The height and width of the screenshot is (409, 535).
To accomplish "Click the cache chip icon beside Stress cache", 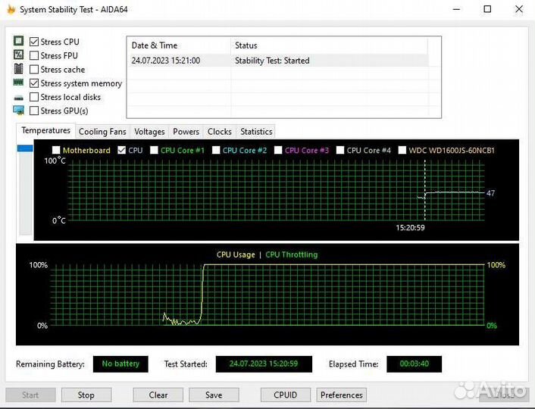I will point(18,69).
